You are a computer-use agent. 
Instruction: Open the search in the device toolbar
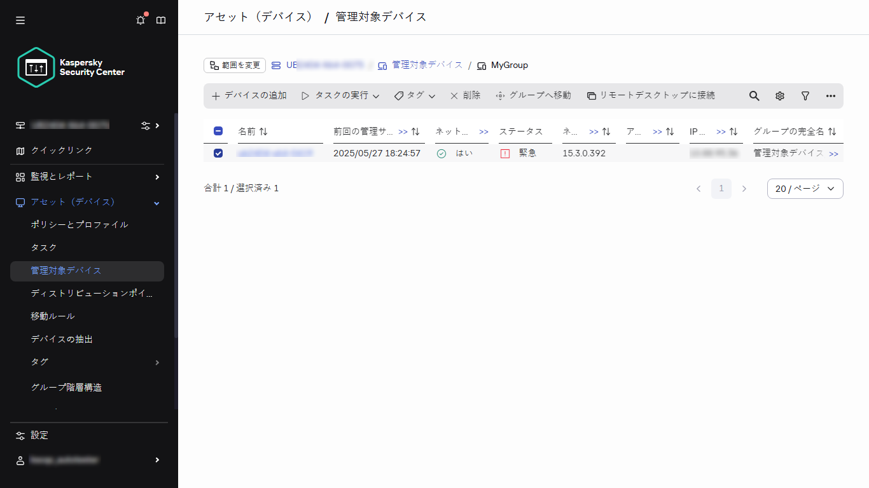click(x=754, y=95)
